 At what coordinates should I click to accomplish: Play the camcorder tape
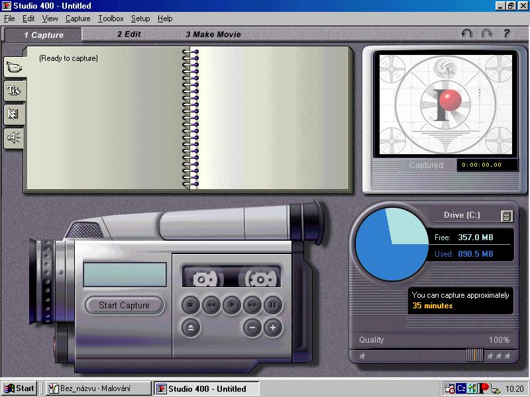click(232, 305)
